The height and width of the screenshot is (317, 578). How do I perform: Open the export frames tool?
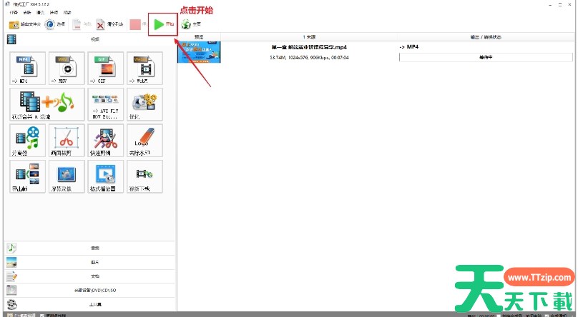tap(28, 176)
